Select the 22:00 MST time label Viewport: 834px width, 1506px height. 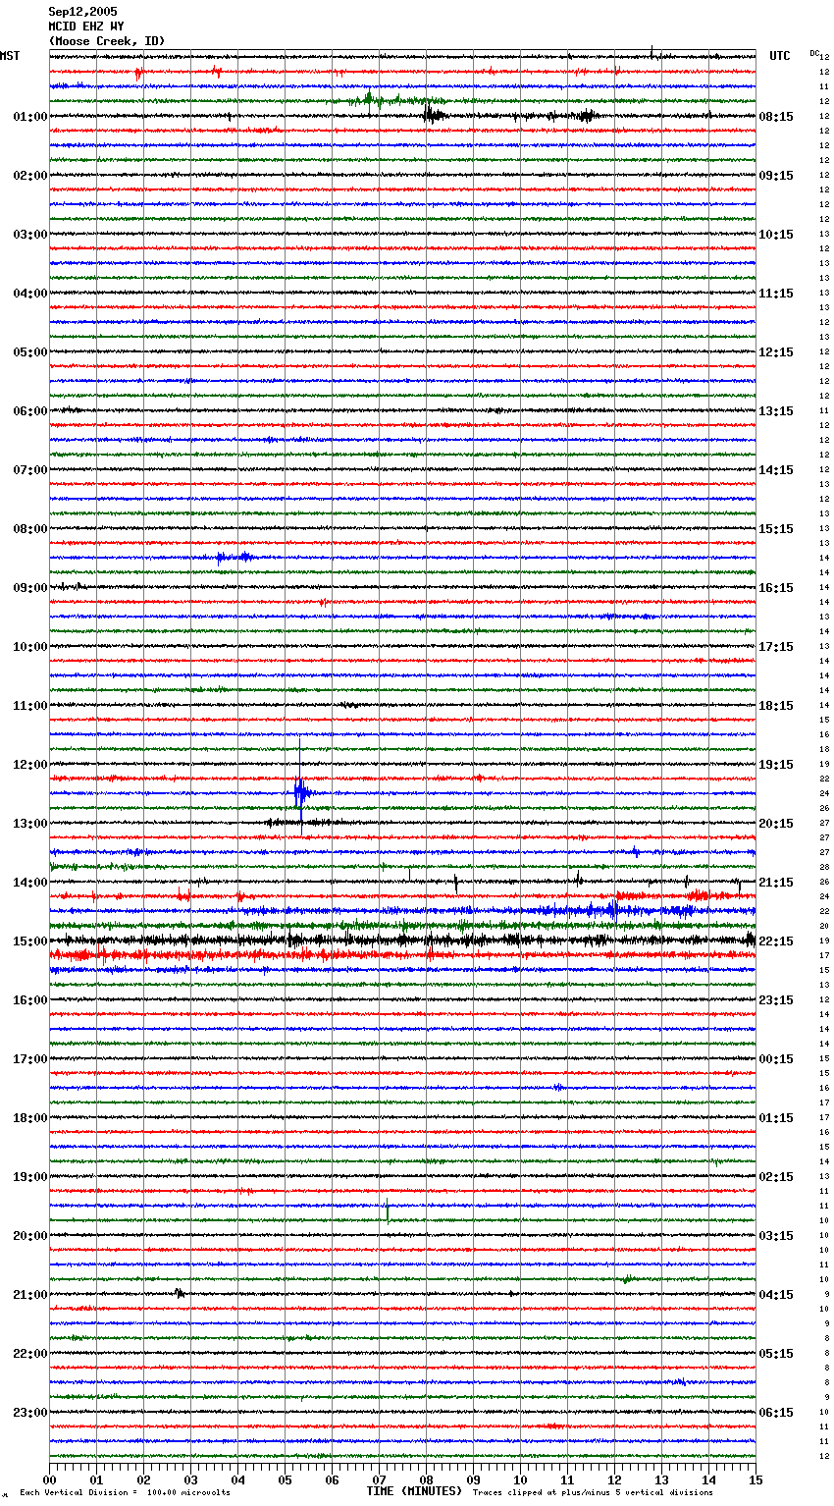pyautogui.click(x=30, y=1354)
